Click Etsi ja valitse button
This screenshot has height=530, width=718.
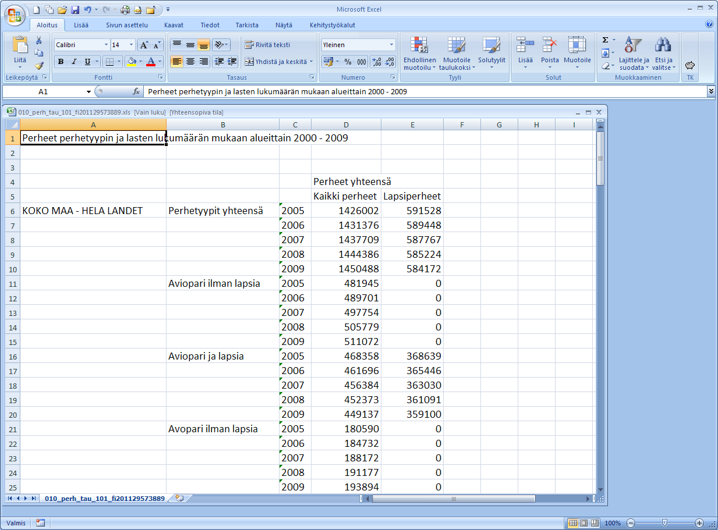[663, 54]
